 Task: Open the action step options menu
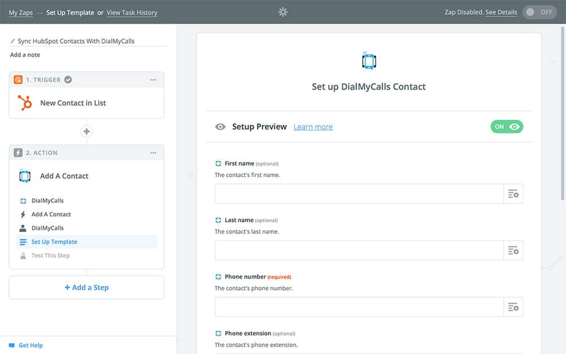tap(153, 153)
